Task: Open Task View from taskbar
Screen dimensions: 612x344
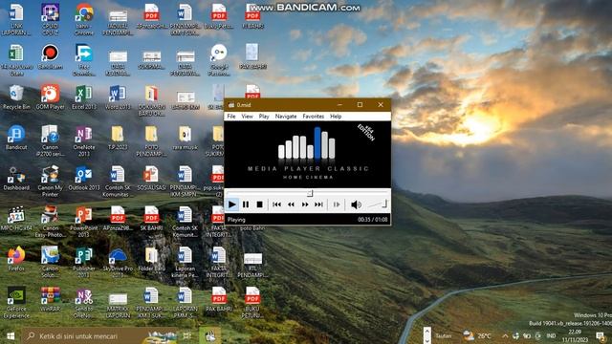Action: click(187, 335)
